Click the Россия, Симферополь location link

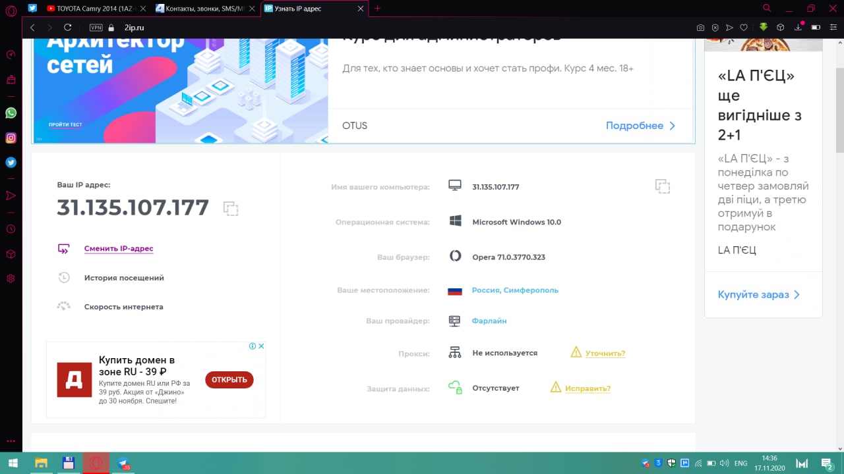(515, 290)
